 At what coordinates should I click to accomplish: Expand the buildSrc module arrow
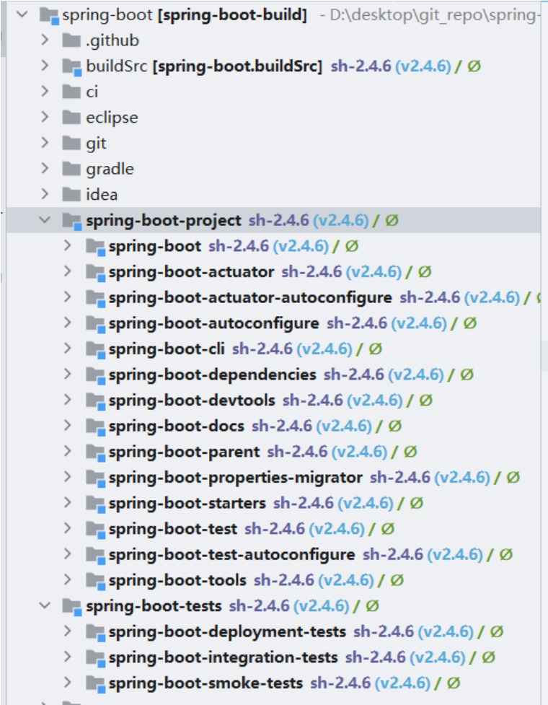click(x=45, y=66)
